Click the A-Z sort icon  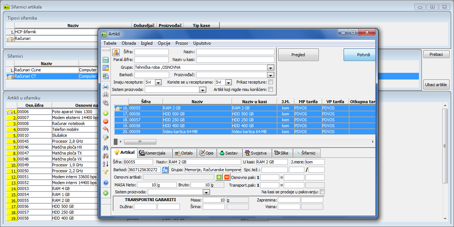[106, 164]
